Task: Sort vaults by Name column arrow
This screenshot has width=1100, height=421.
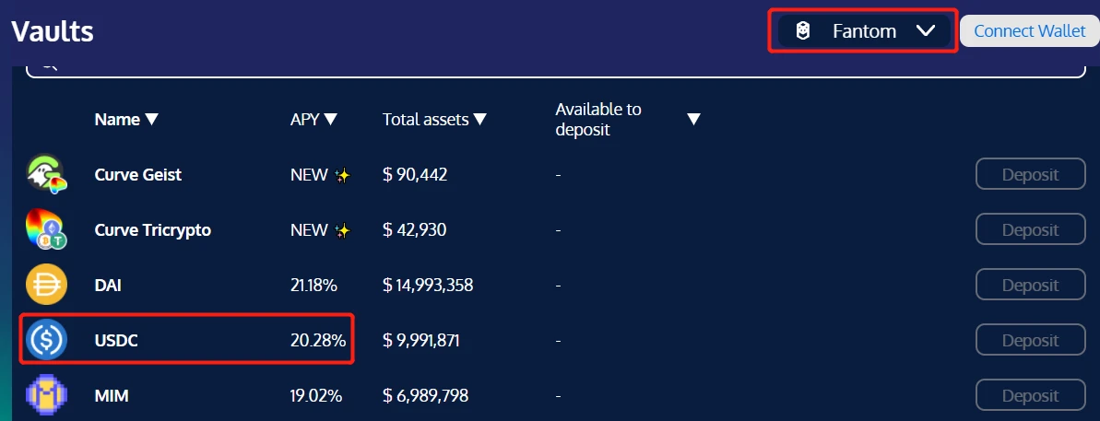Action: [x=151, y=120]
